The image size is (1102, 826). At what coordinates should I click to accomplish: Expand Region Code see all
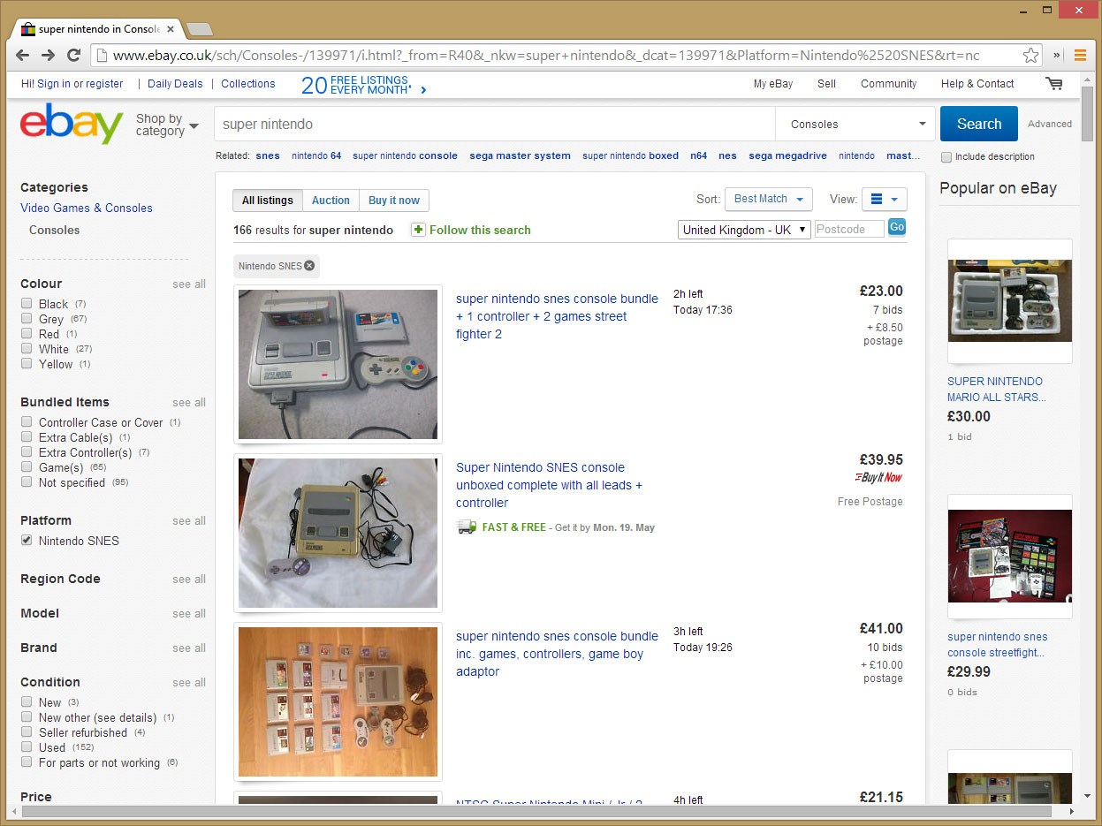[189, 580]
